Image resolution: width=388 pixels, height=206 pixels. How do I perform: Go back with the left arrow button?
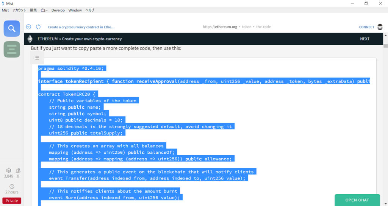[28, 27]
